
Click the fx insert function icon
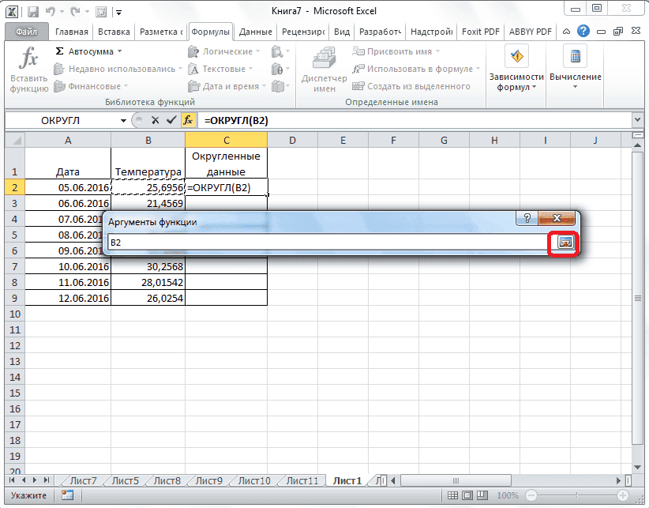click(x=189, y=120)
